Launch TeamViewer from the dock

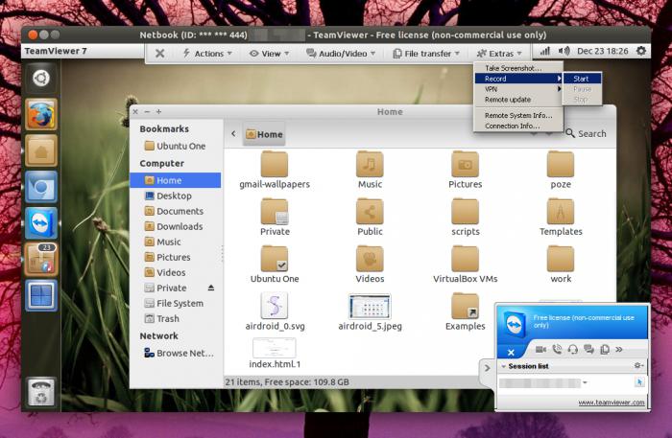41,223
